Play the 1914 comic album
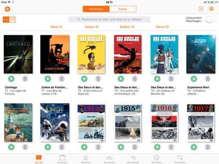Viewport: 219px width, 164px height. pyautogui.click(x=84, y=147)
